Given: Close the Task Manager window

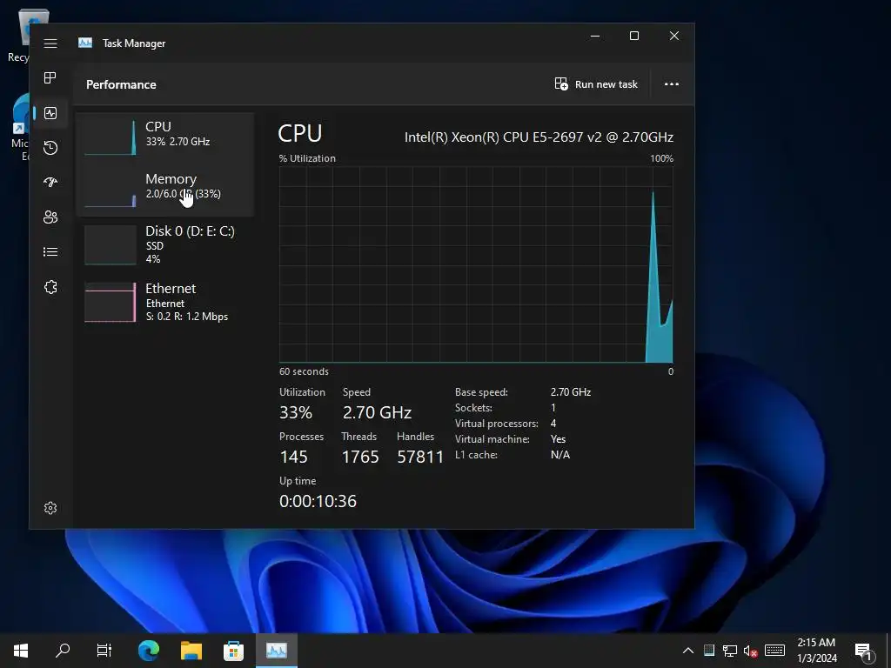Looking at the screenshot, I should point(674,36).
